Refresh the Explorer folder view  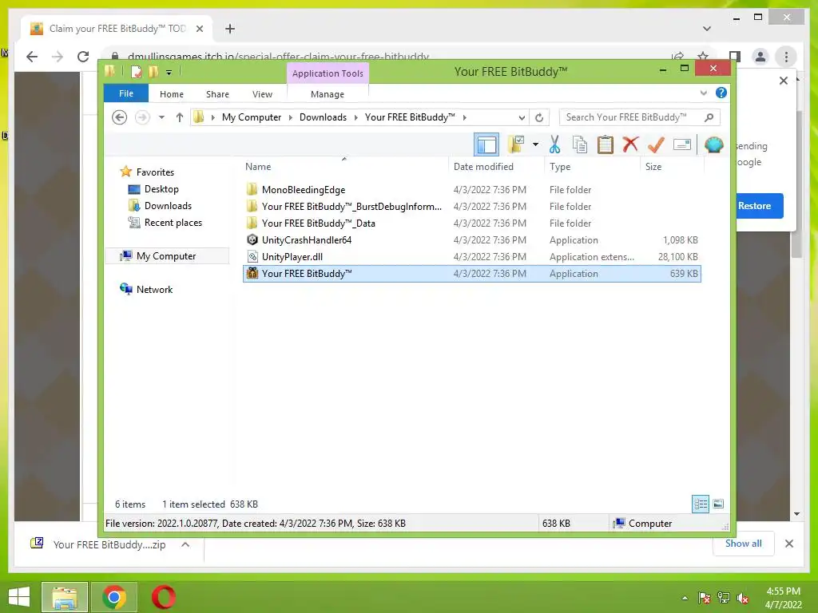(x=539, y=117)
